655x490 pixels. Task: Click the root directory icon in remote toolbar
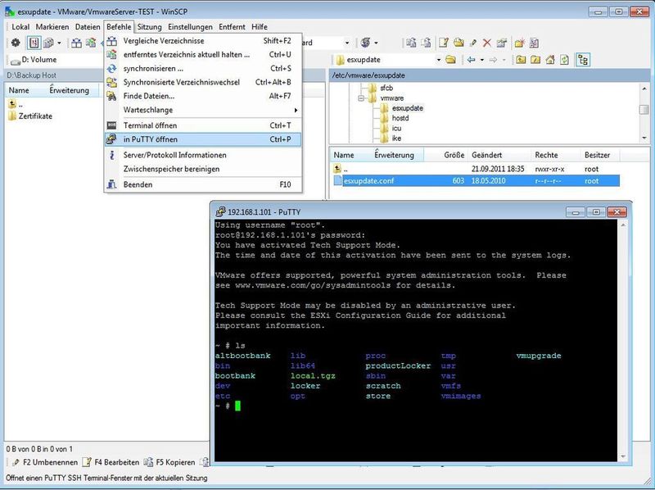coord(535,60)
